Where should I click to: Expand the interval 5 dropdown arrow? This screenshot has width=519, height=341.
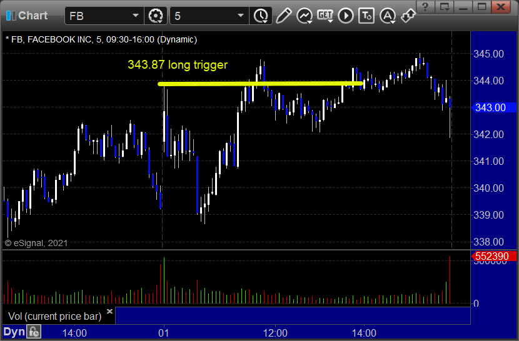coord(241,16)
